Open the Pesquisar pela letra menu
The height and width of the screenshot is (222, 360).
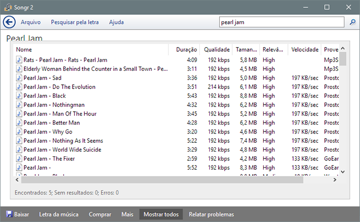75,22
